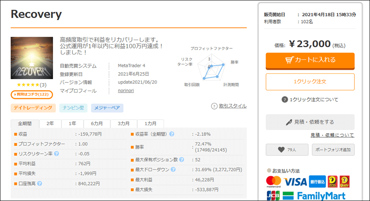This screenshot has width=370, height=201.
Task: Click the question mark icon beside 取引スタイル
Action: pyautogui.click(x=214, y=106)
